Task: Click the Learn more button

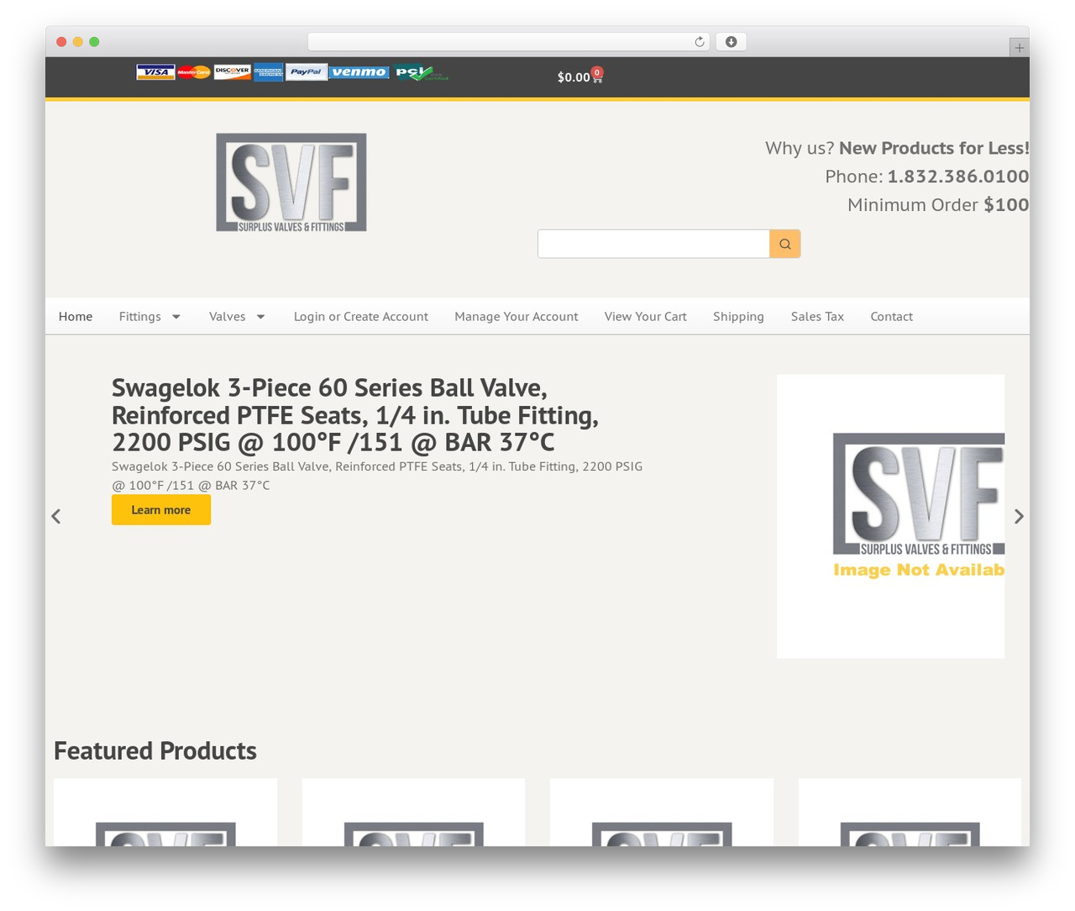Action: pos(161,510)
